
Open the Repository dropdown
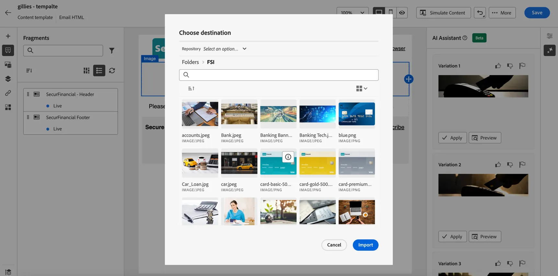click(x=225, y=49)
